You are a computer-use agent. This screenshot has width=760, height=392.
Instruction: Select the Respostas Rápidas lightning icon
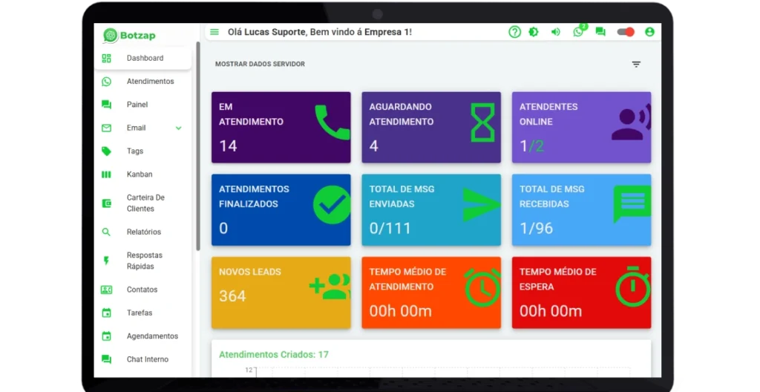tap(107, 261)
